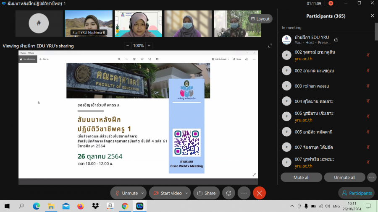
Task: Open more options in meeting controls
Action: click(244, 193)
